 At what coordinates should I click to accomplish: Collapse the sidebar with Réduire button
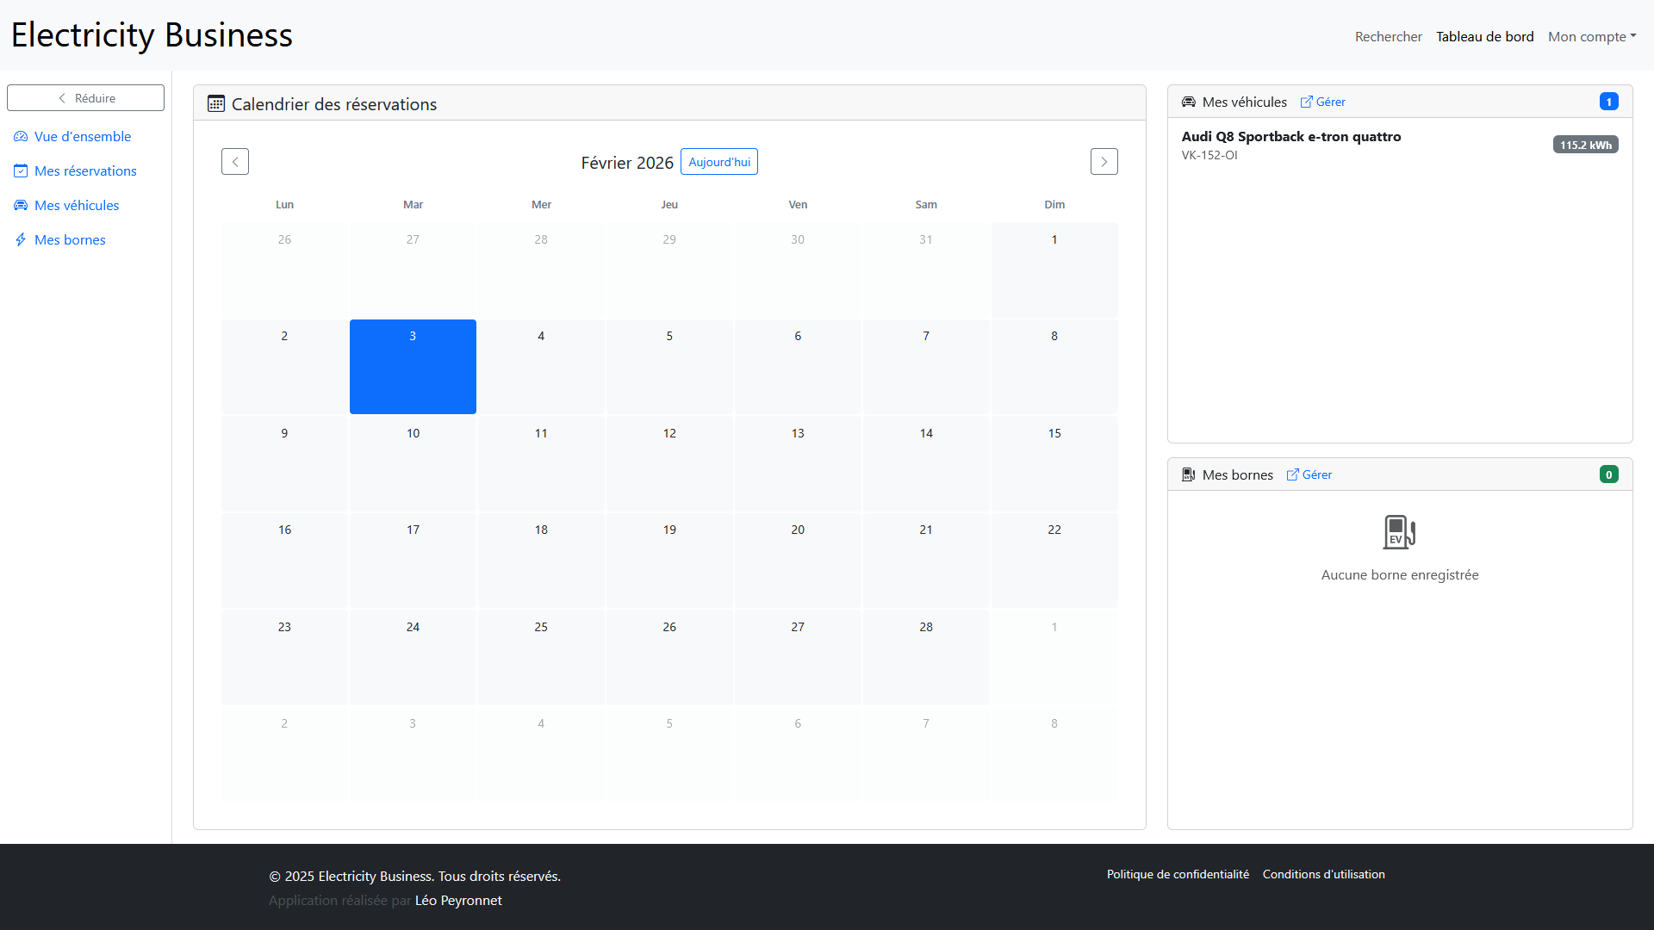click(x=85, y=98)
